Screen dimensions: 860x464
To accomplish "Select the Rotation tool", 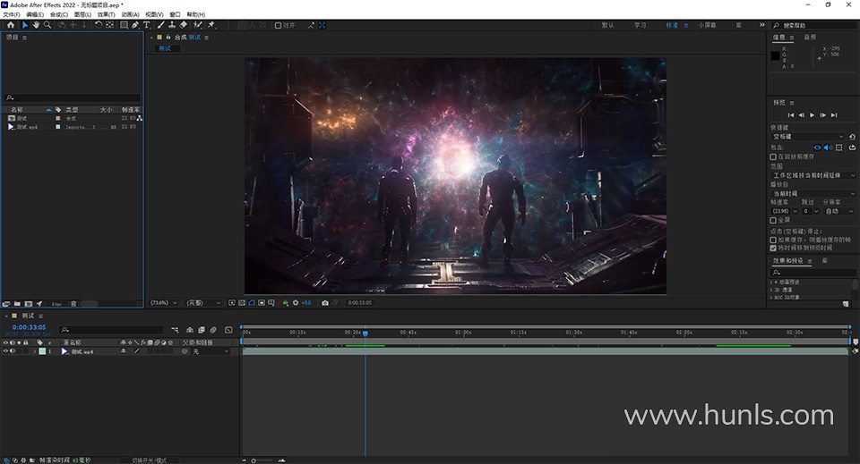I will tap(99, 25).
